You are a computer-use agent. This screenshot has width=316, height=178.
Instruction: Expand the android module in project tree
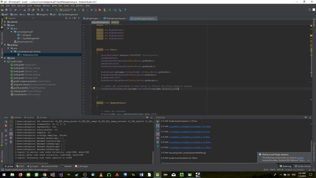pyautogui.click(x=5, y=22)
